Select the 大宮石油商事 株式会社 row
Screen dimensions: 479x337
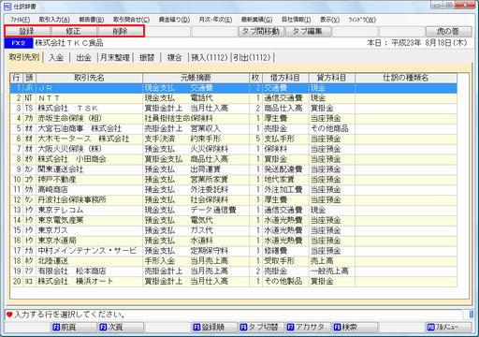pyautogui.click(x=234, y=128)
